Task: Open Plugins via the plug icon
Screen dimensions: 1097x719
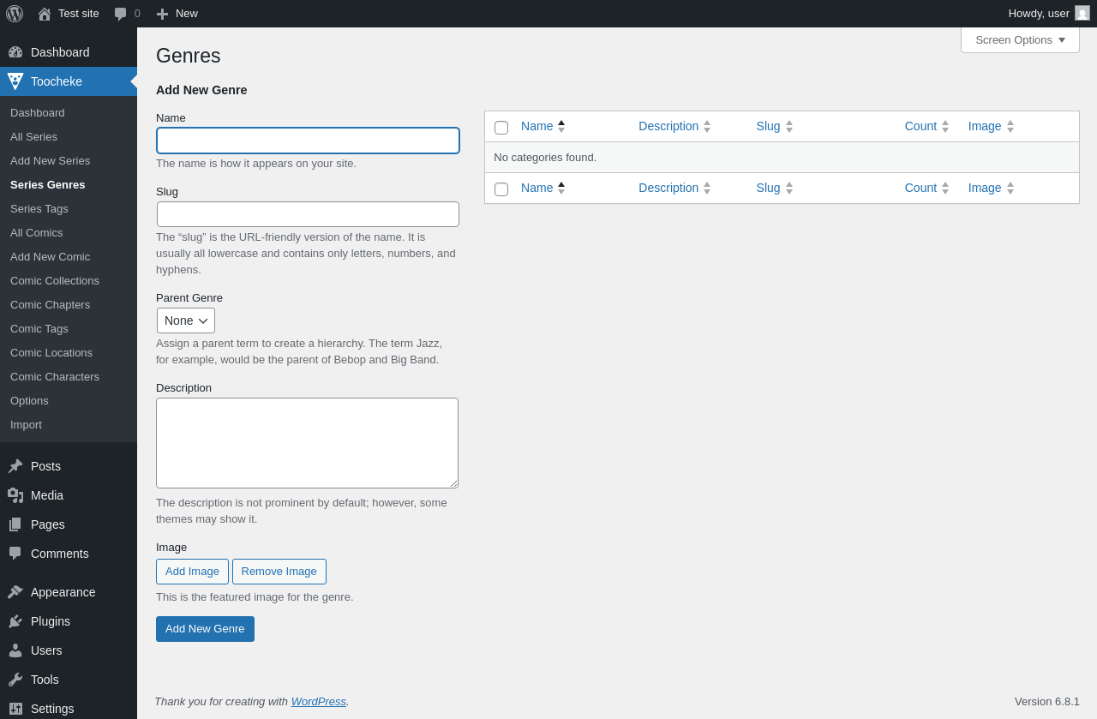Action: point(15,621)
